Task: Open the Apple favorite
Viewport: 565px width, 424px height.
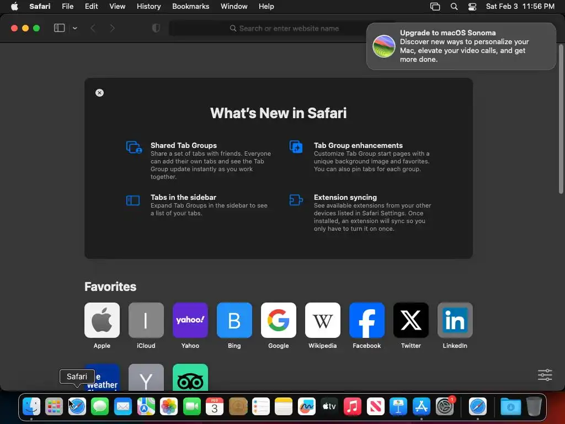Action: click(102, 320)
